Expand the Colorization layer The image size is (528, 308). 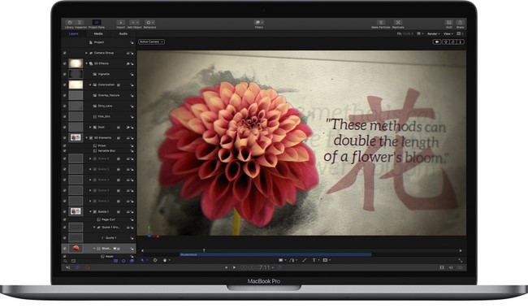pyautogui.click(x=90, y=85)
